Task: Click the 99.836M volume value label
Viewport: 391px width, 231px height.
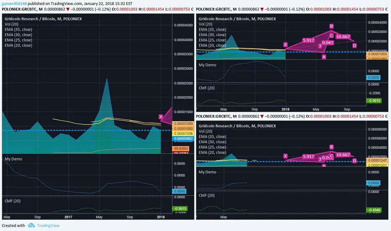Action: 181,148
